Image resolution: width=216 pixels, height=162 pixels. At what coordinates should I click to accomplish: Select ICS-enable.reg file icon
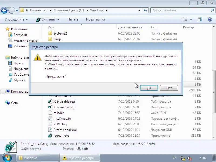[50, 107]
